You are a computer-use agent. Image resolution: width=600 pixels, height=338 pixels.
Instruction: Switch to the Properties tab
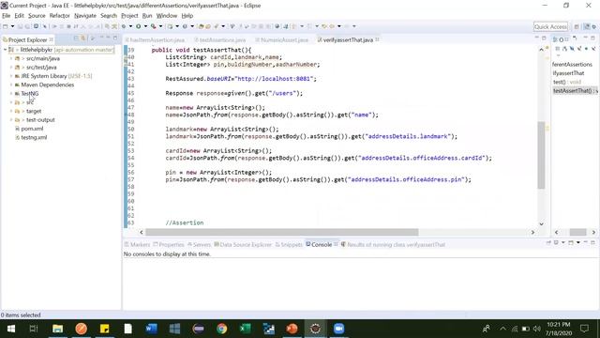pos(169,244)
